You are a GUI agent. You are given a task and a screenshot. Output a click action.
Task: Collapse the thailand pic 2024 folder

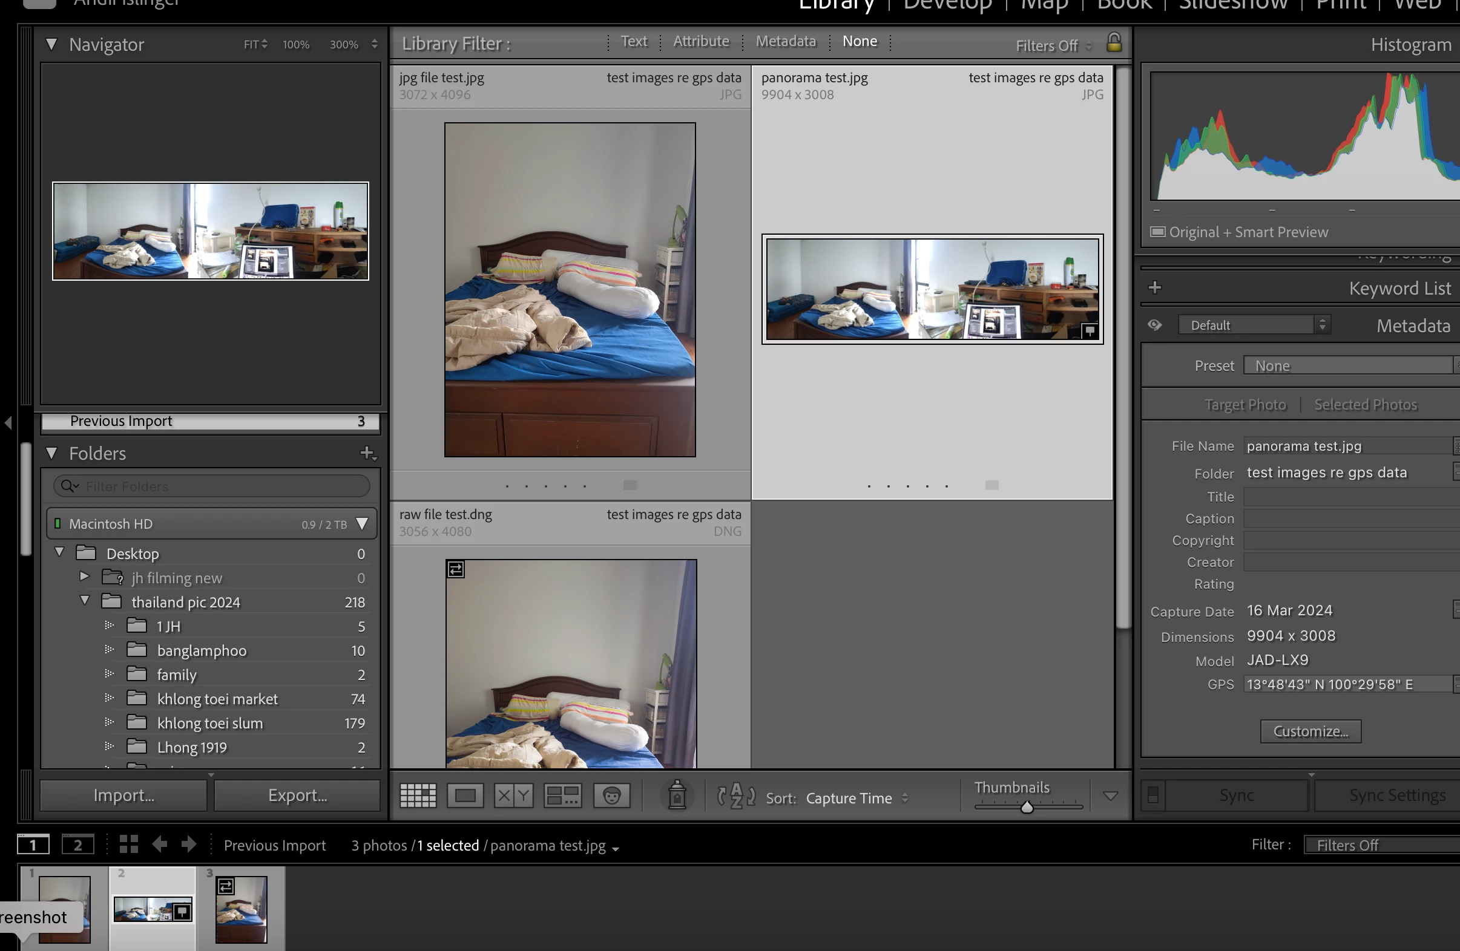click(x=85, y=601)
